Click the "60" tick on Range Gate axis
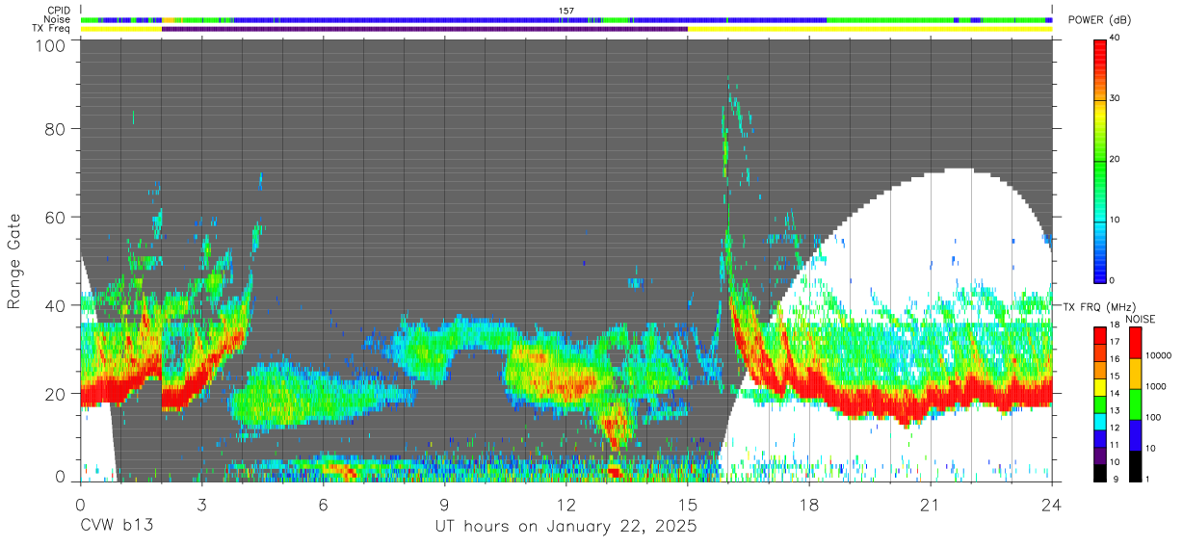The width and height of the screenshot is (1183, 546). pos(56,218)
